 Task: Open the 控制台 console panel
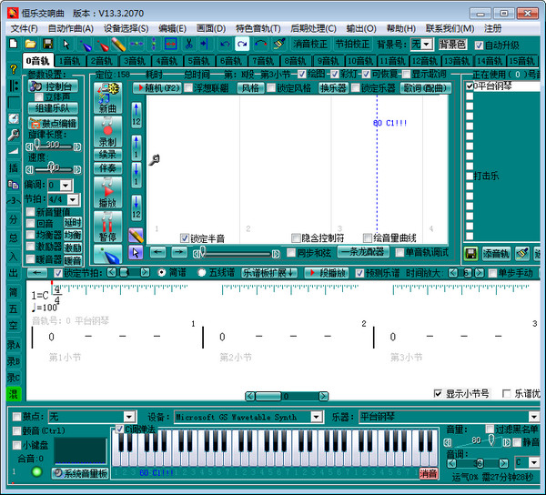(52, 86)
